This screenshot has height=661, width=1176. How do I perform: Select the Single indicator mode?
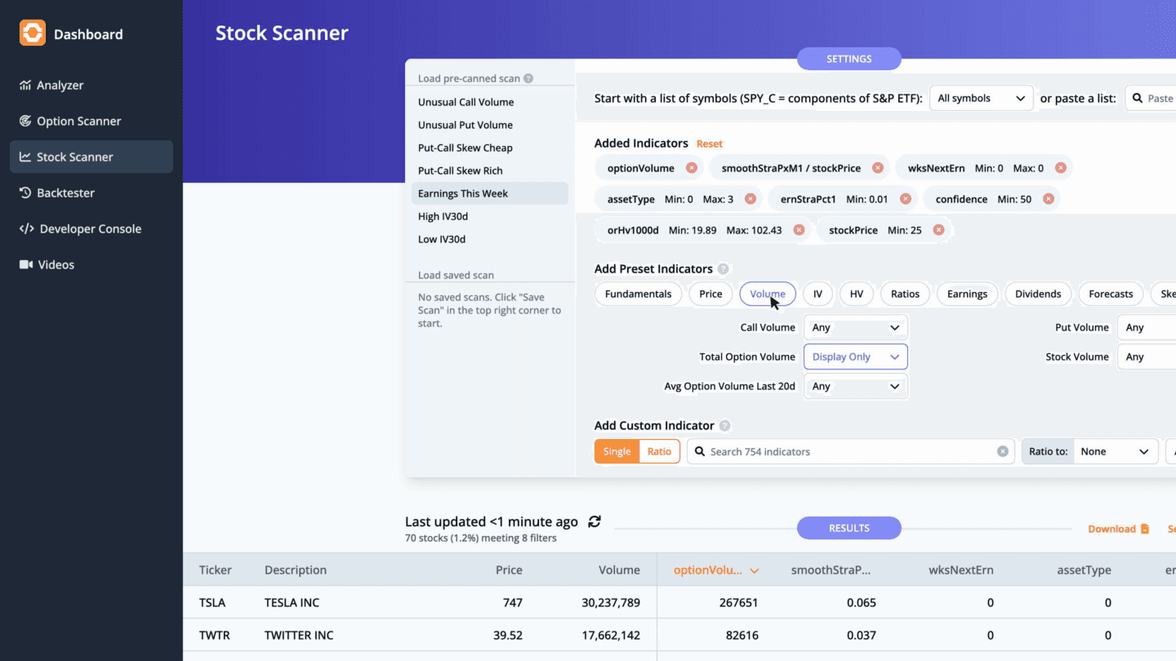tap(617, 451)
